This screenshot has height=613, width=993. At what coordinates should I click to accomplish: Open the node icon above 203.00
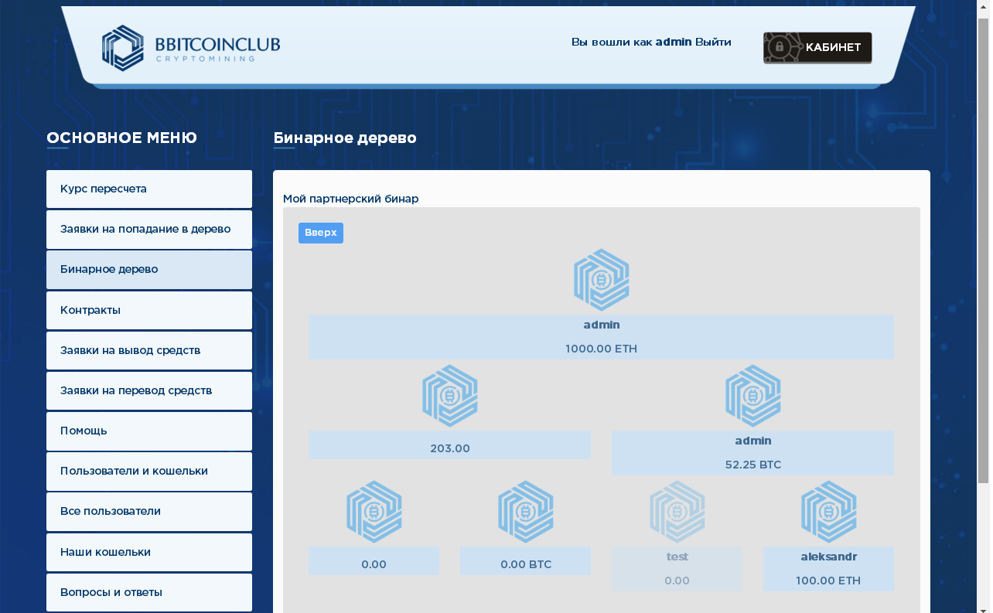point(450,396)
